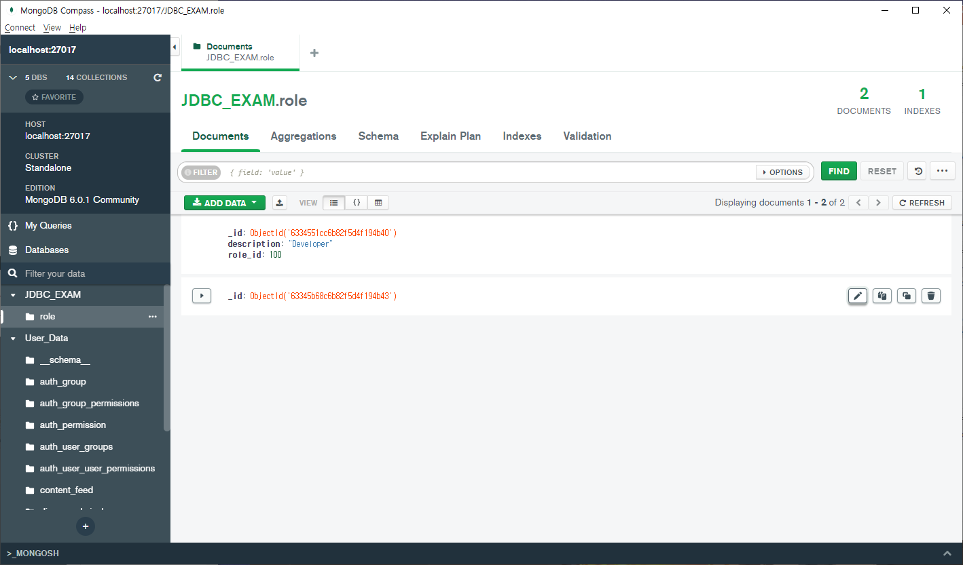The height and width of the screenshot is (565, 963).
Task: Switch to list view
Action: [333, 203]
